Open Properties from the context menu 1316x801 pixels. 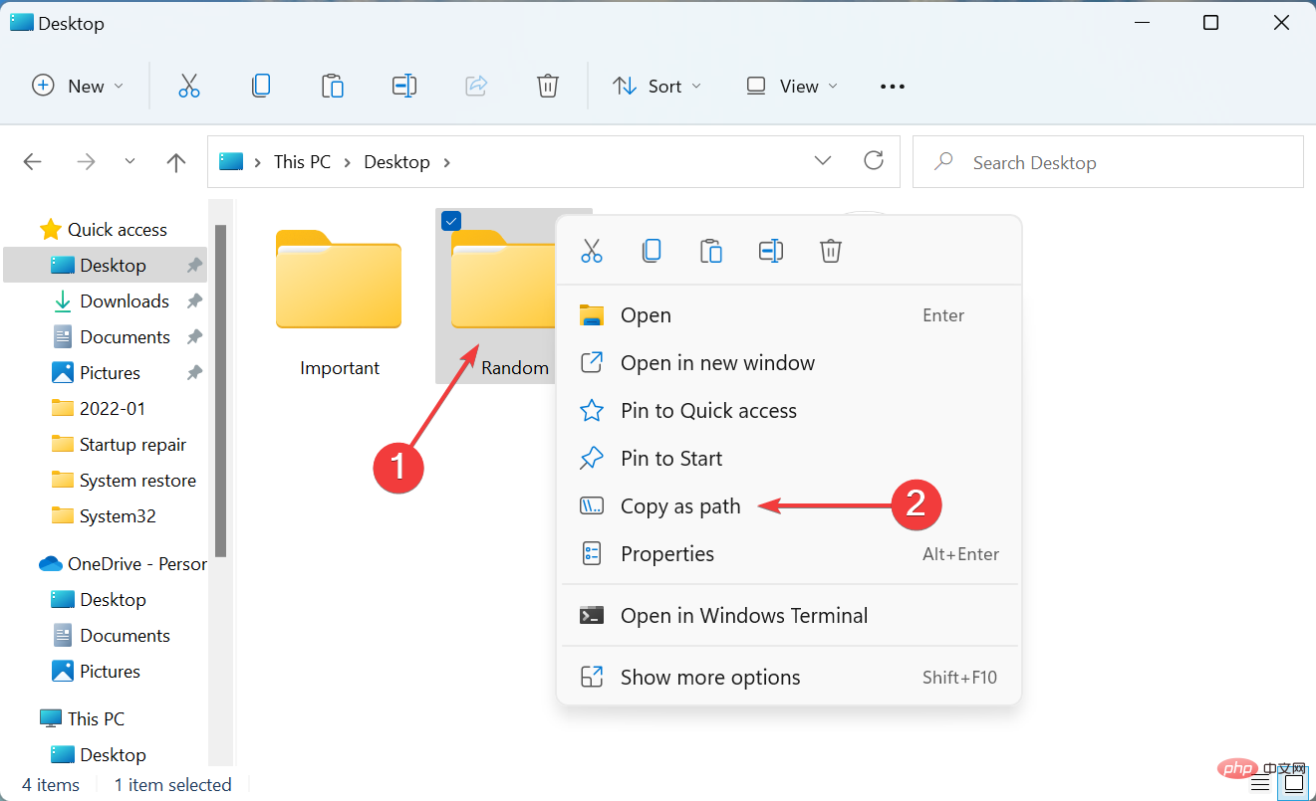(x=789, y=554)
